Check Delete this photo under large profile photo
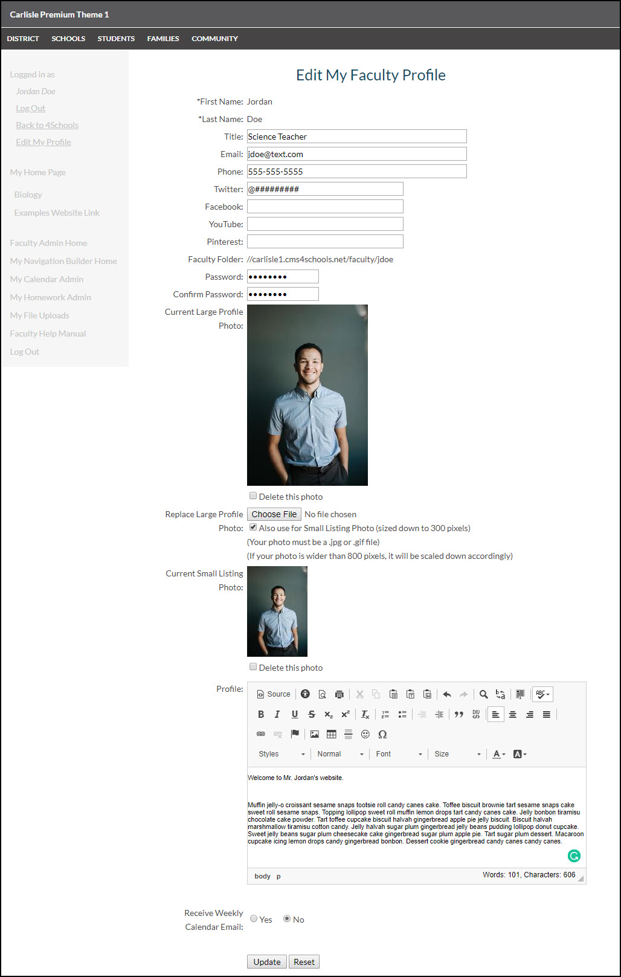The height and width of the screenshot is (977, 621). (253, 495)
